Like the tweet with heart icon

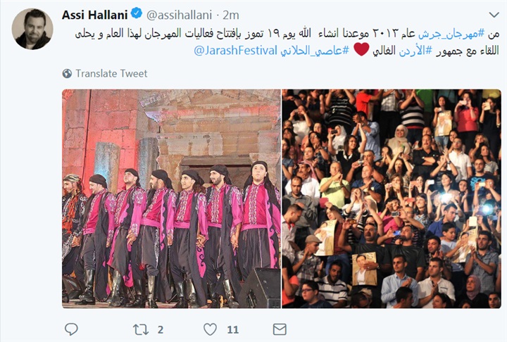click(x=210, y=329)
